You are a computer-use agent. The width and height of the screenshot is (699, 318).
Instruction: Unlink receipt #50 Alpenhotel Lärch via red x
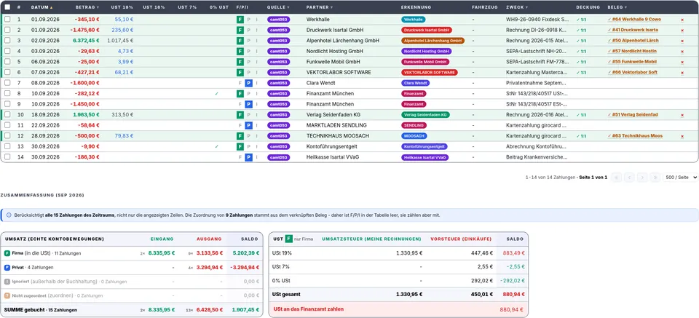click(682, 41)
